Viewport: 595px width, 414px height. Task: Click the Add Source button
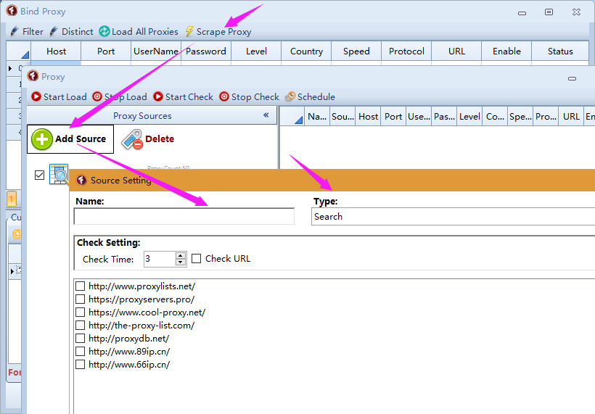(x=70, y=139)
